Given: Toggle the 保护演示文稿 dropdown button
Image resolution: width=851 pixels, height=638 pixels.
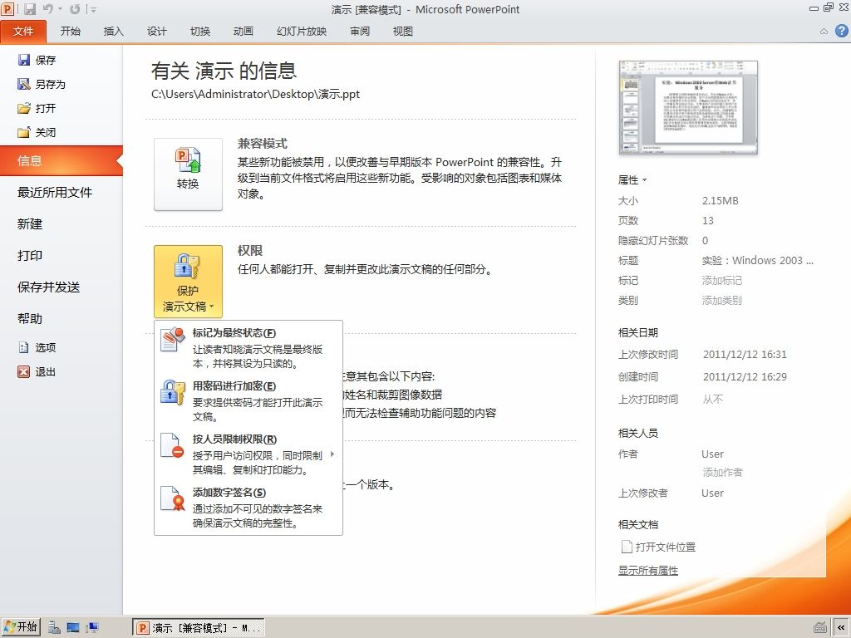Looking at the screenshot, I should 188,281.
